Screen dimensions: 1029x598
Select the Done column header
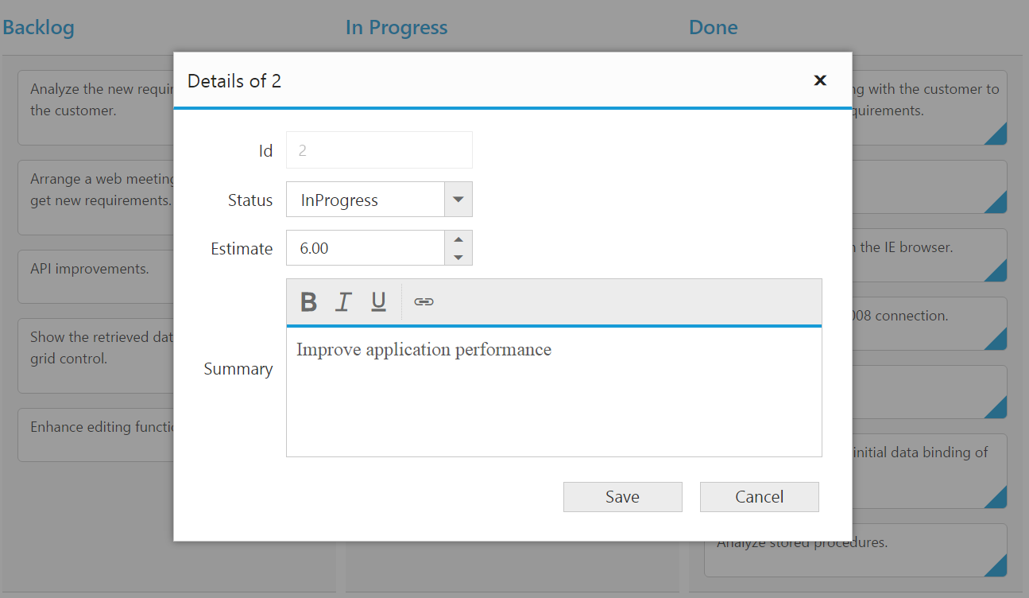coord(713,28)
